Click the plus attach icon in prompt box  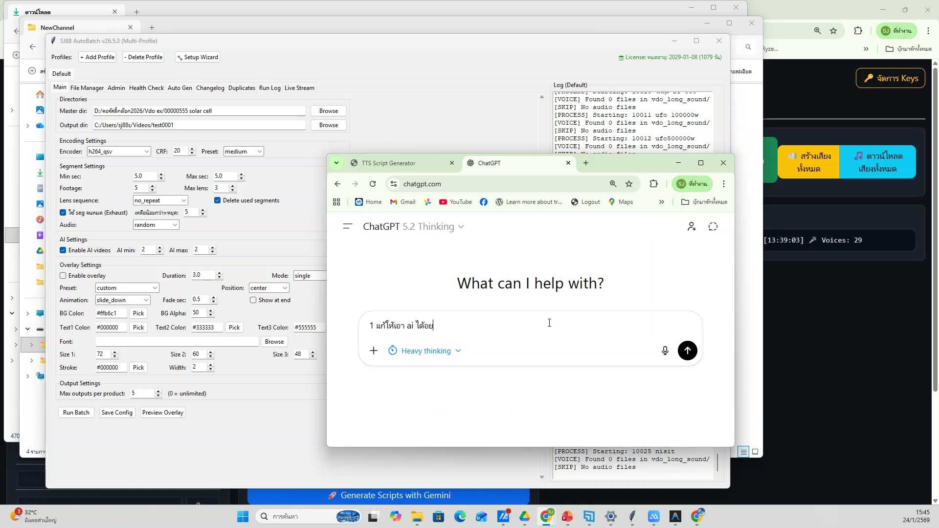pos(373,351)
